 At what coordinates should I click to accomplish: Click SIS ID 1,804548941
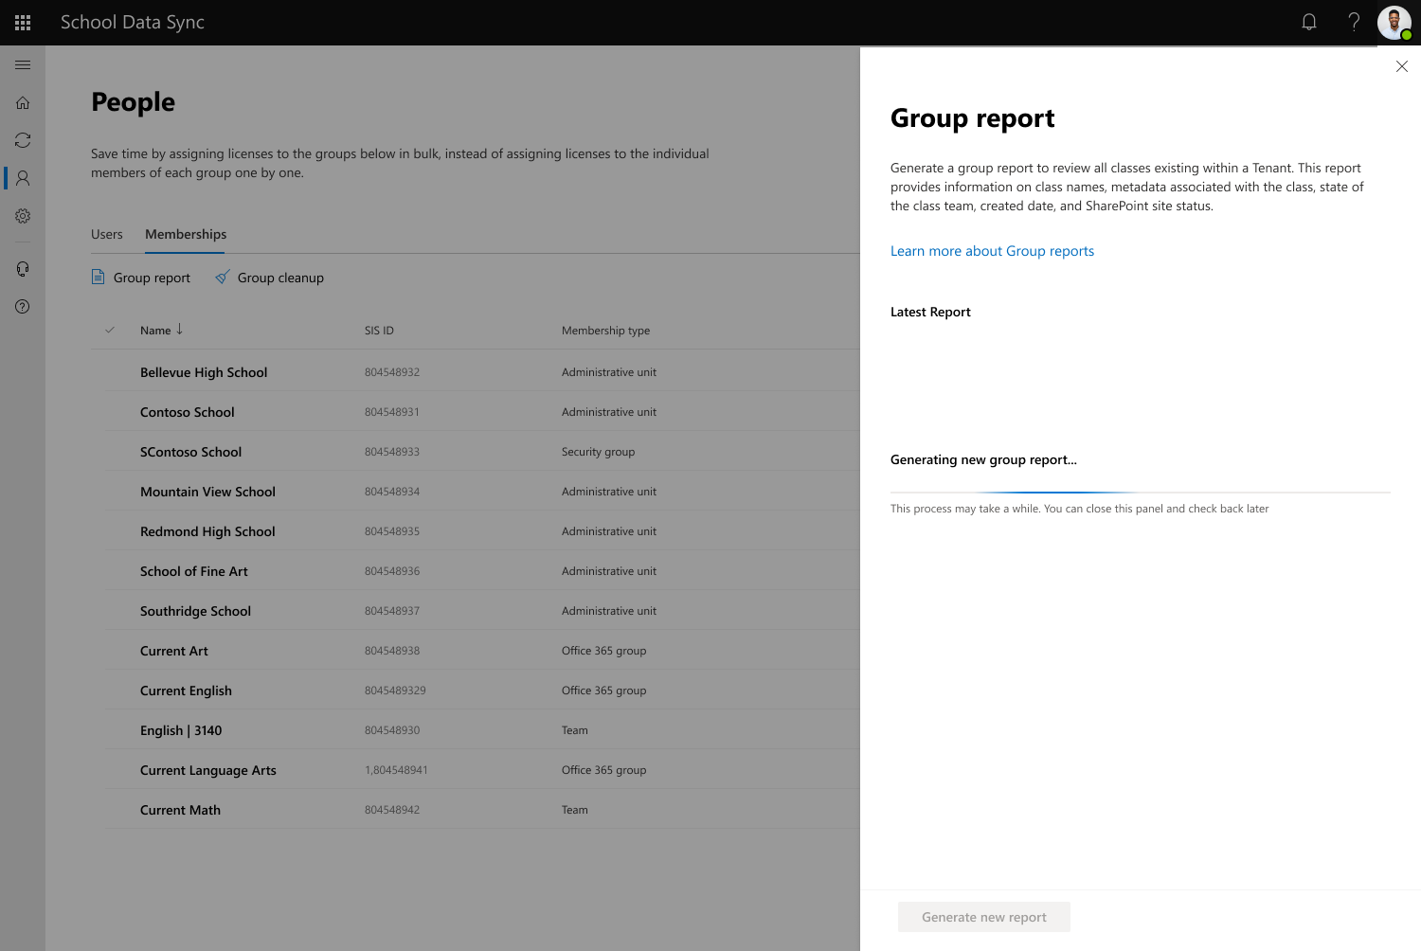[396, 770]
